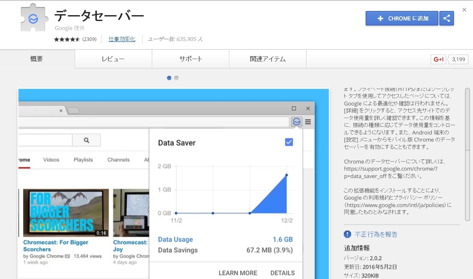Click the Data Usage label
473x279 pixels.
pos(176,239)
